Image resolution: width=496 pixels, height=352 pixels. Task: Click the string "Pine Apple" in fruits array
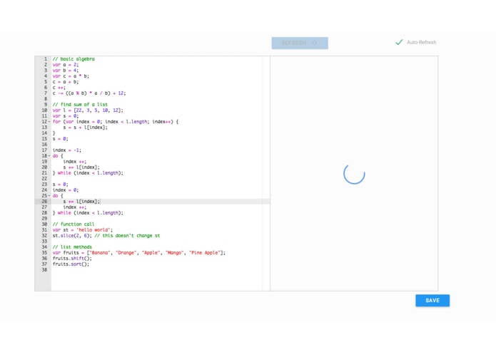click(x=205, y=252)
